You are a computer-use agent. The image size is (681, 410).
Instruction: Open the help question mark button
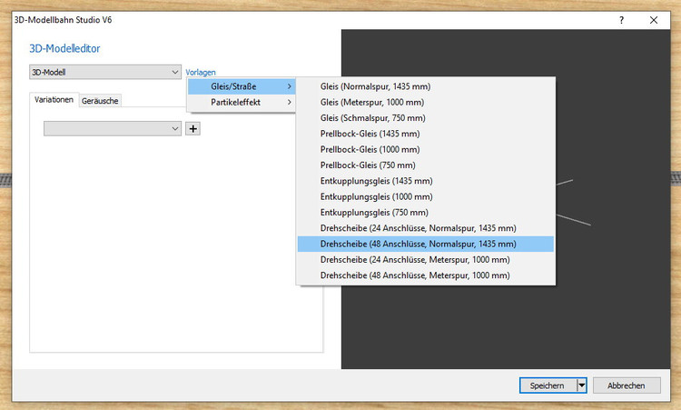click(x=621, y=20)
